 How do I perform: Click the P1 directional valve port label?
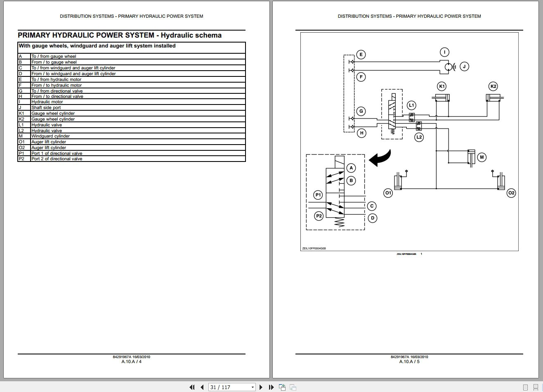[x=318, y=195]
